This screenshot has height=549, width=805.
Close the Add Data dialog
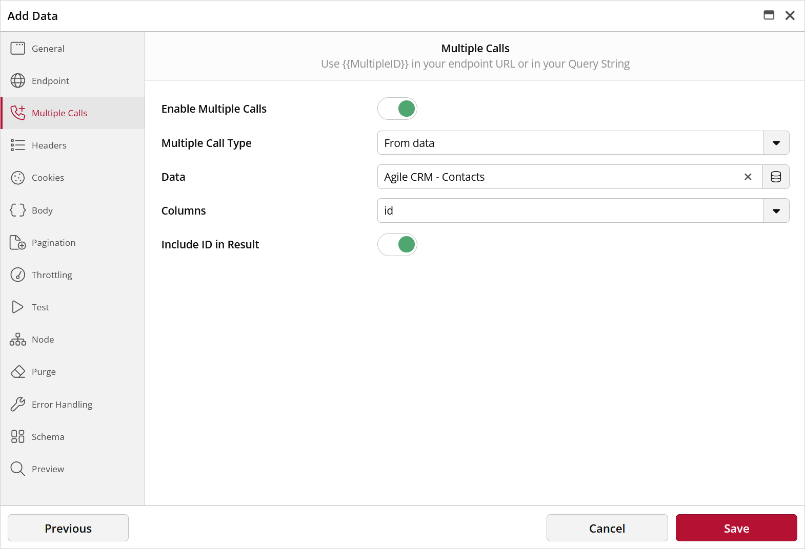(790, 15)
